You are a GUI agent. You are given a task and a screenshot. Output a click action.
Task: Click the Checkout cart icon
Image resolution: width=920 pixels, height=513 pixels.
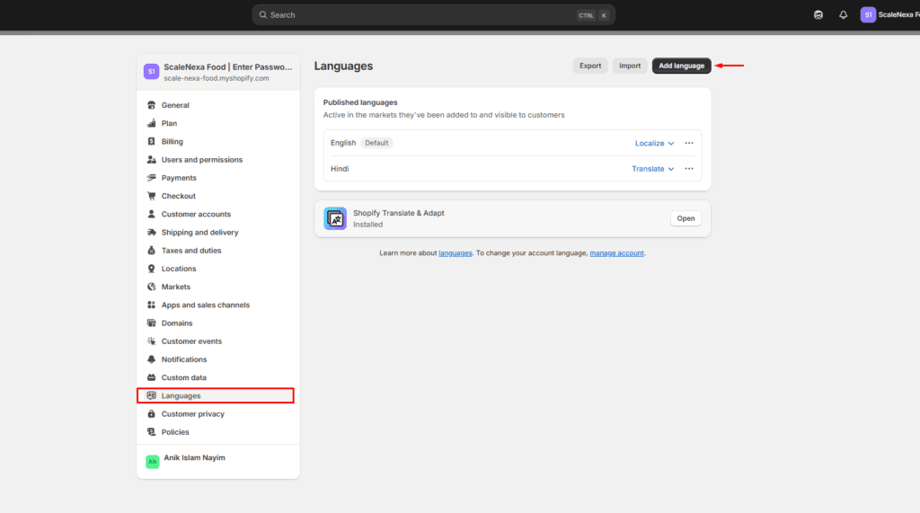point(151,196)
